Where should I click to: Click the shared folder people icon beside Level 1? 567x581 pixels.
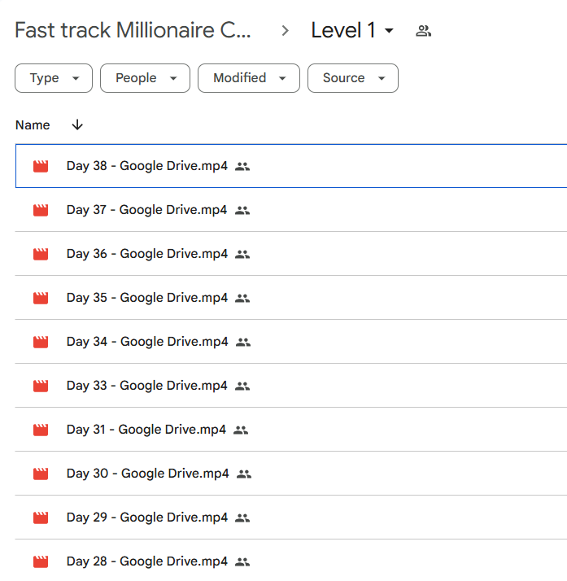coord(423,31)
